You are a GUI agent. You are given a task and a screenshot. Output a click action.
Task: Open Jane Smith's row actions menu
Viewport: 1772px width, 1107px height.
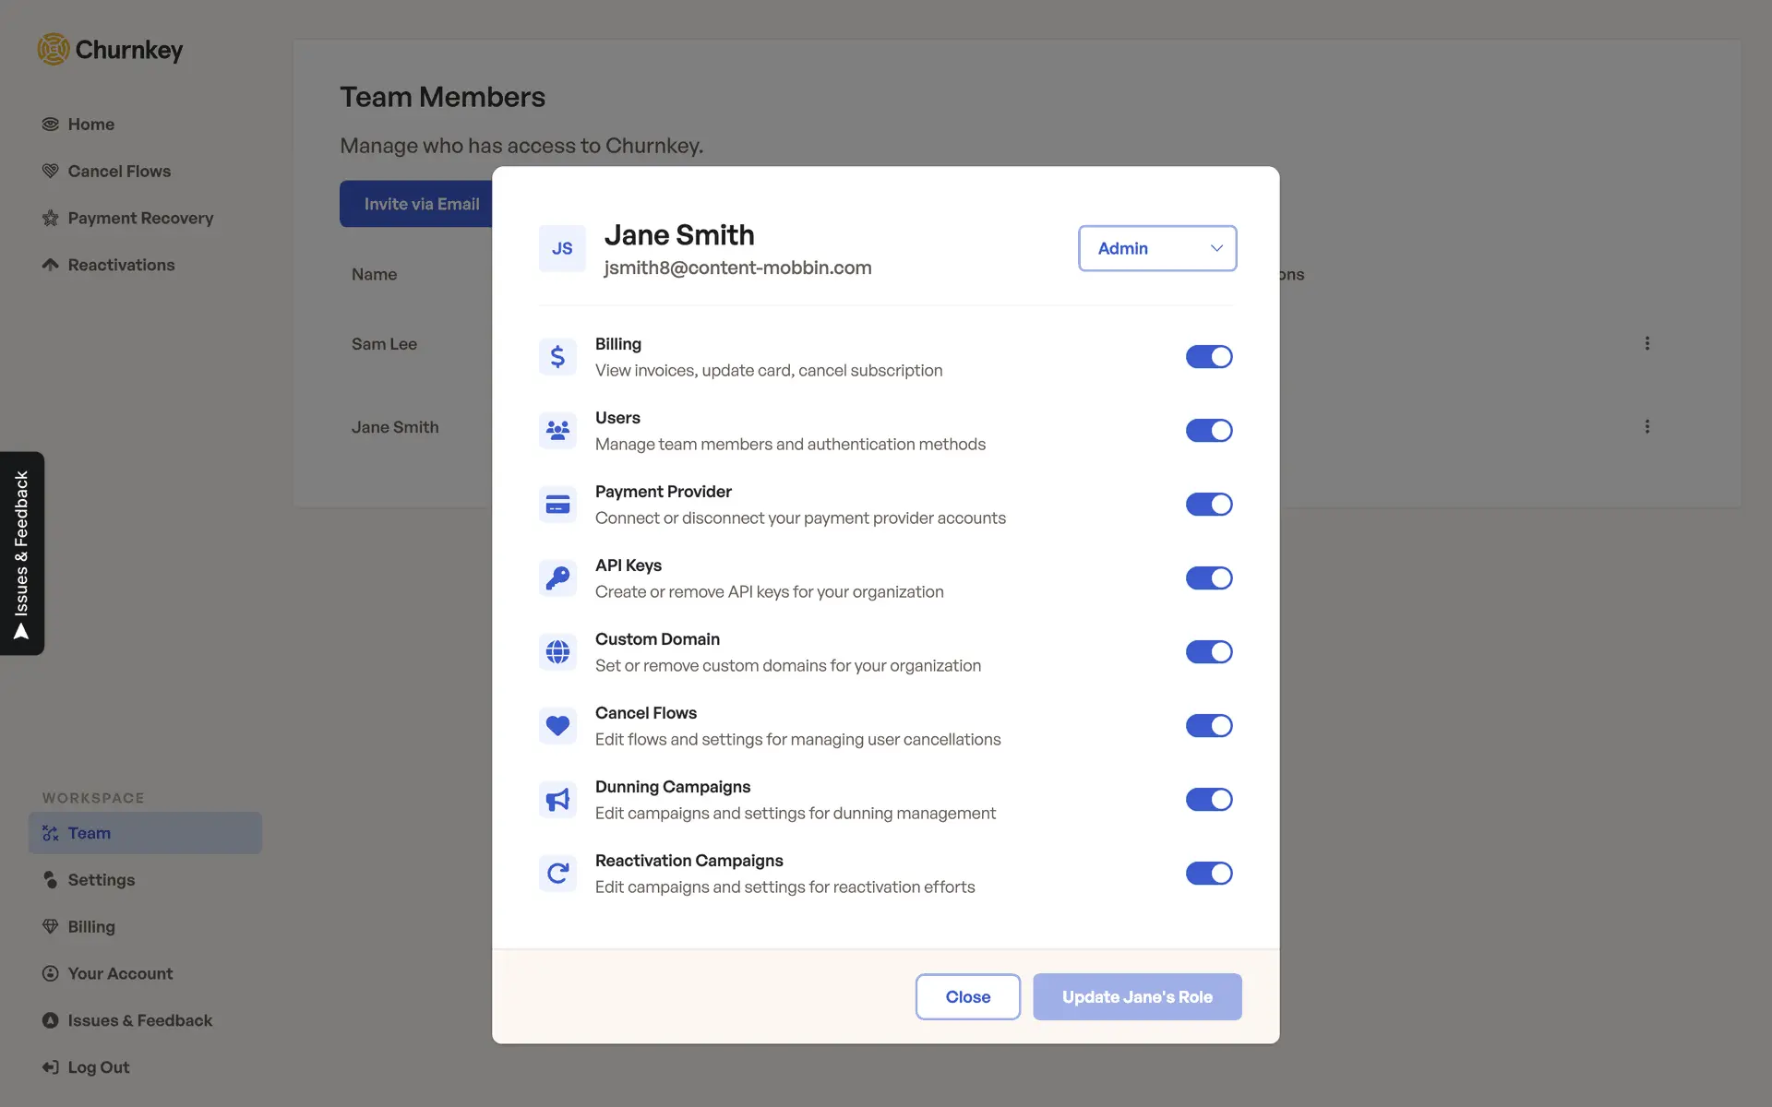click(1646, 426)
